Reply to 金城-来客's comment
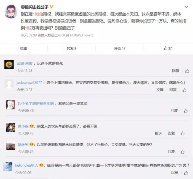 click(176, 71)
